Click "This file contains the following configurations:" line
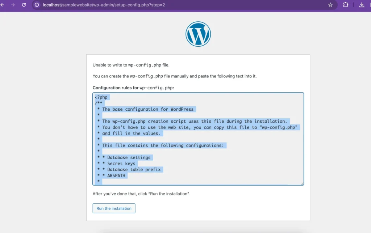This screenshot has height=233, width=371. 163,145
